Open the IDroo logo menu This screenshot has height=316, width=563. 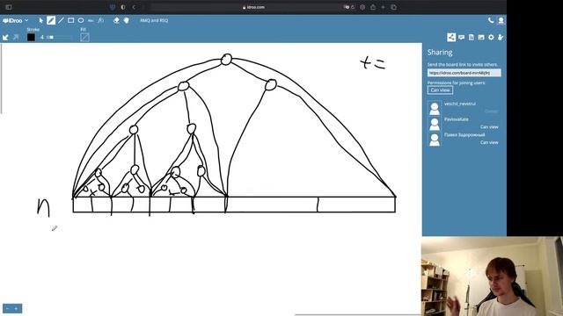pyautogui.click(x=15, y=21)
